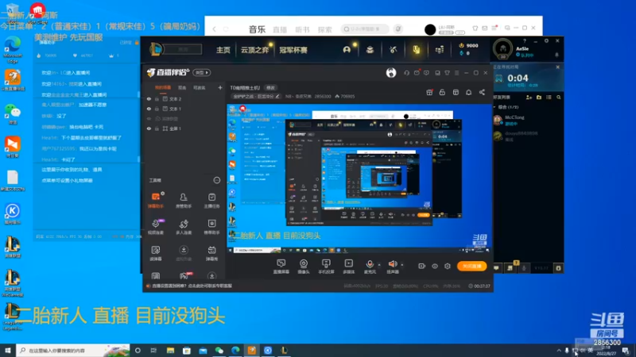This screenshot has width=636, height=357.
Task: Click the orange 关闭直播 button
Action: [x=471, y=266]
